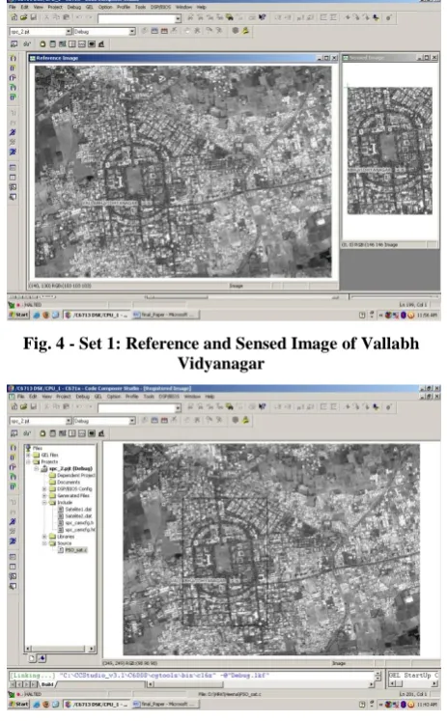Screen dimensions: 447x721
Task: Open Debug configuration dropdown in Registered Image screenshot
Action: click(132, 421)
